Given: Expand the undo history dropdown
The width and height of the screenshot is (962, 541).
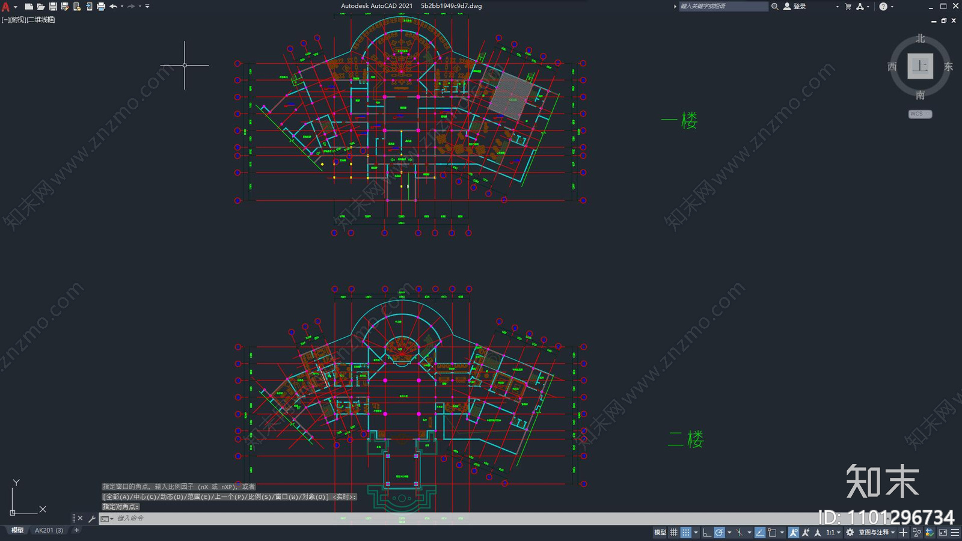Looking at the screenshot, I should pos(122,7).
